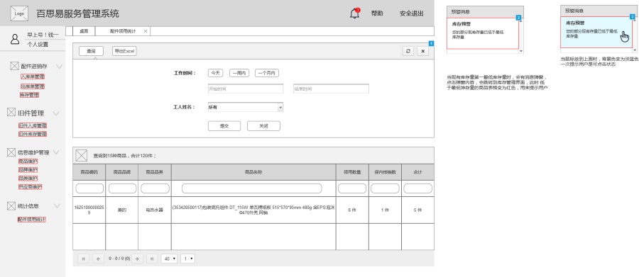The width and height of the screenshot is (639, 277).
Task: Select the 一周内 time filter
Action: (239, 73)
